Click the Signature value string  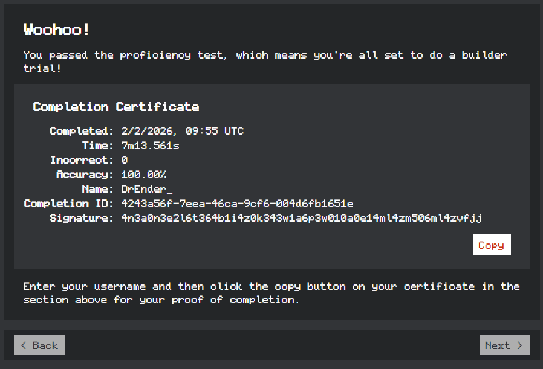pyautogui.click(x=301, y=218)
